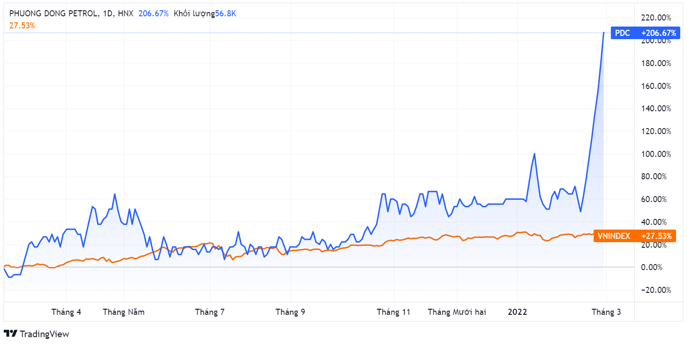This screenshot has width=690, height=346.
Task: Click the Tháng 4 time axis label
Action: click(x=66, y=312)
